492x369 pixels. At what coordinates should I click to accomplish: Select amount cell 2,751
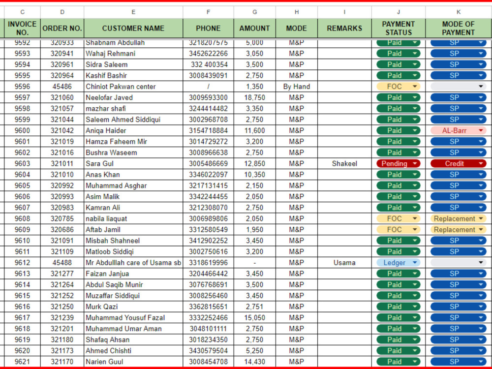[255, 307]
